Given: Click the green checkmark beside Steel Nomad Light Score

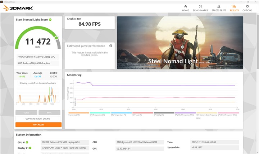Looking at the screenshot, I should [50, 20].
